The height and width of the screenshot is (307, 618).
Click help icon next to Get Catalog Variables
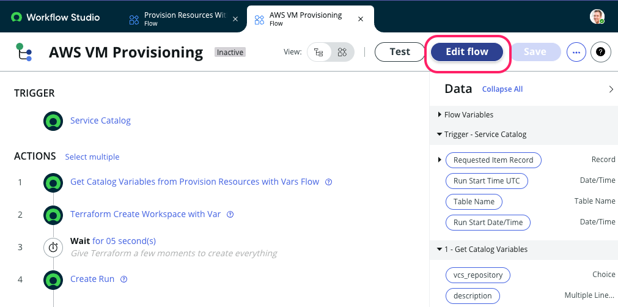pyautogui.click(x=329, y=182)
